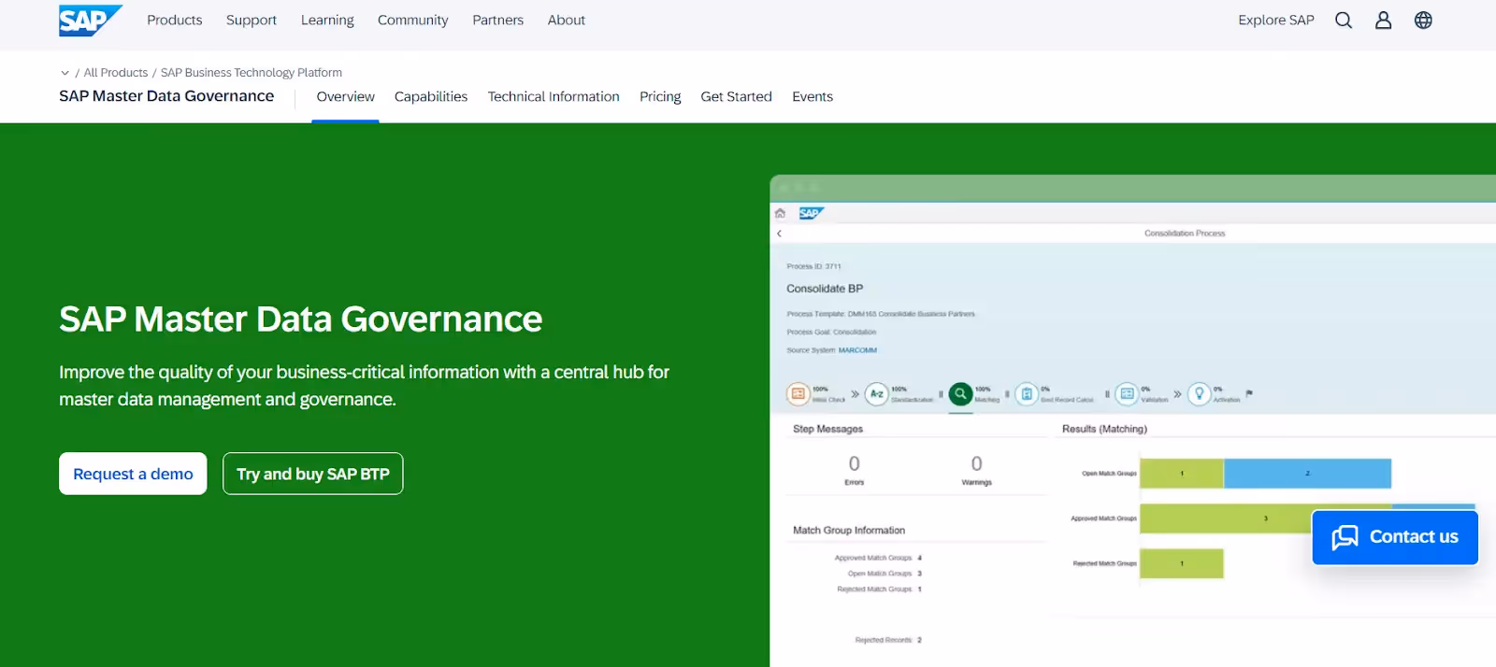Click the SAP logo in the header
Viewport: 1496px width, 667px height.
pos(90,21)
